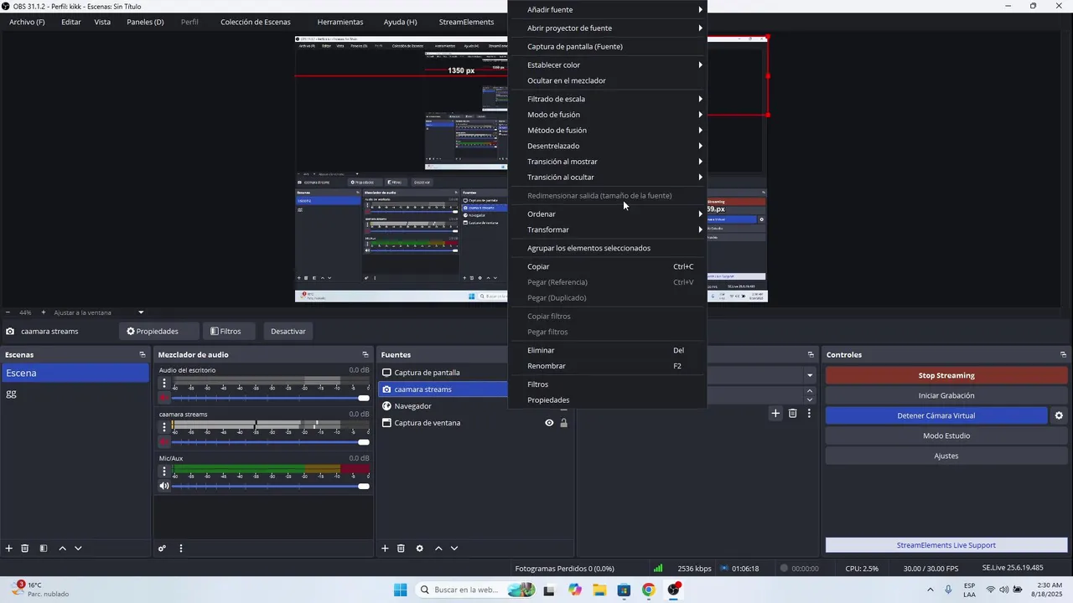Choose Renombrar in the context menu

click(x=608, y=366)
